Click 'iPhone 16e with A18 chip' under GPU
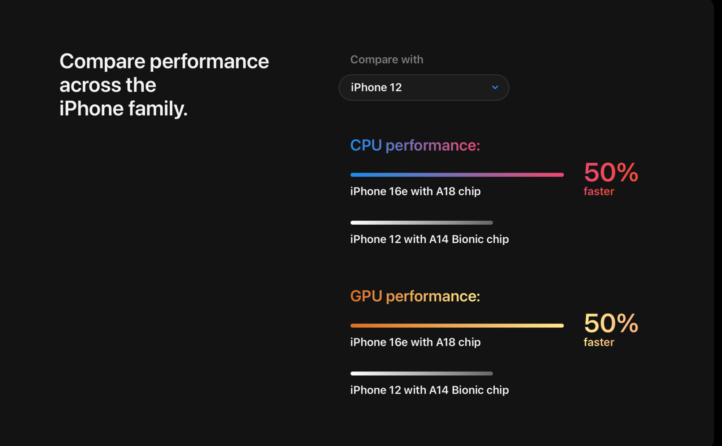The image size is (722, 446). [x=415, y=342]
